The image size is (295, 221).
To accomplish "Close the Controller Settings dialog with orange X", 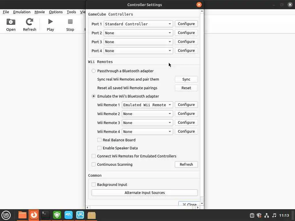I will pyautogui.click(x=199, y=5).
